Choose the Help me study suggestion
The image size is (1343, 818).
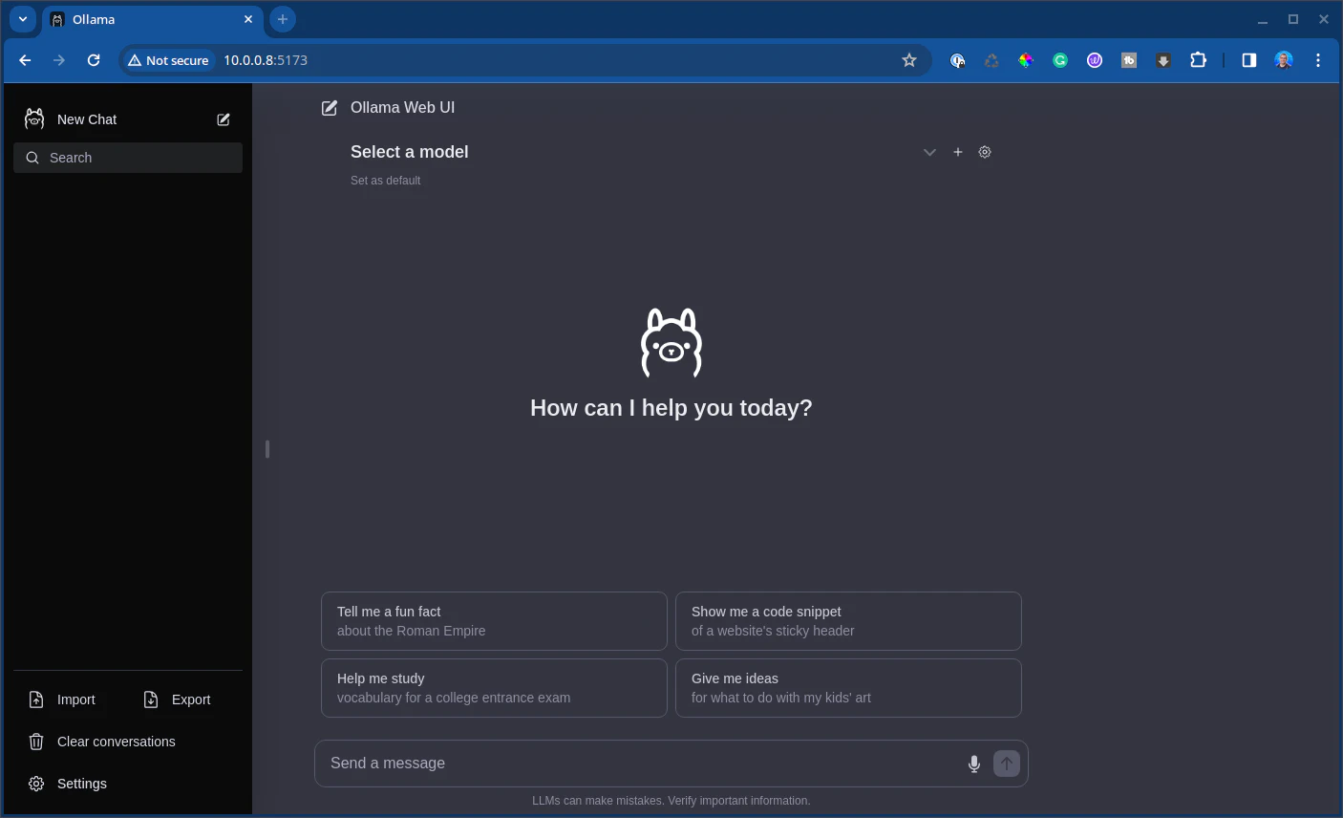(494, 688)
